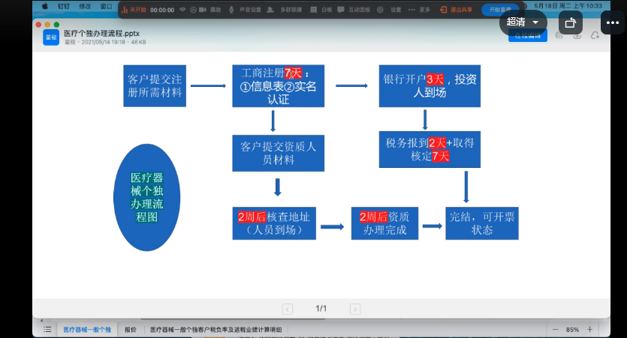Click the 在线编辑 online edit button
This screenshot has height=338, width=627.
point(527,36)
